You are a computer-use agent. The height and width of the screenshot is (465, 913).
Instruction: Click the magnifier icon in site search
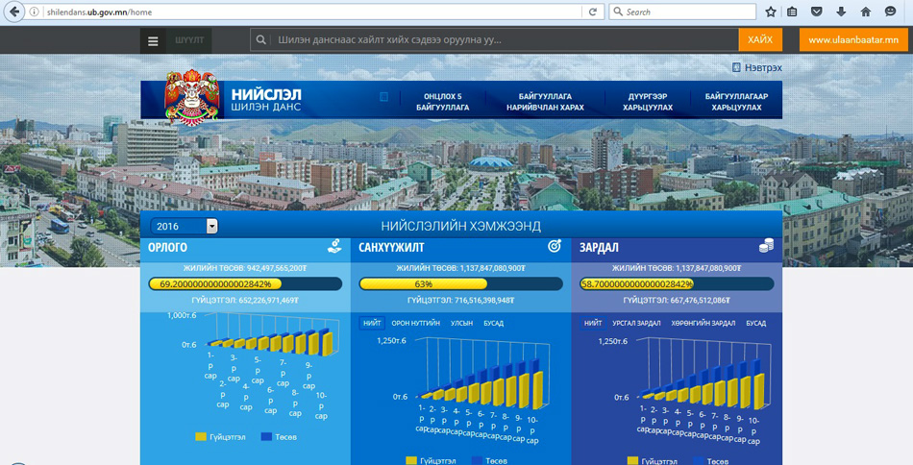[x=260, y=40]
